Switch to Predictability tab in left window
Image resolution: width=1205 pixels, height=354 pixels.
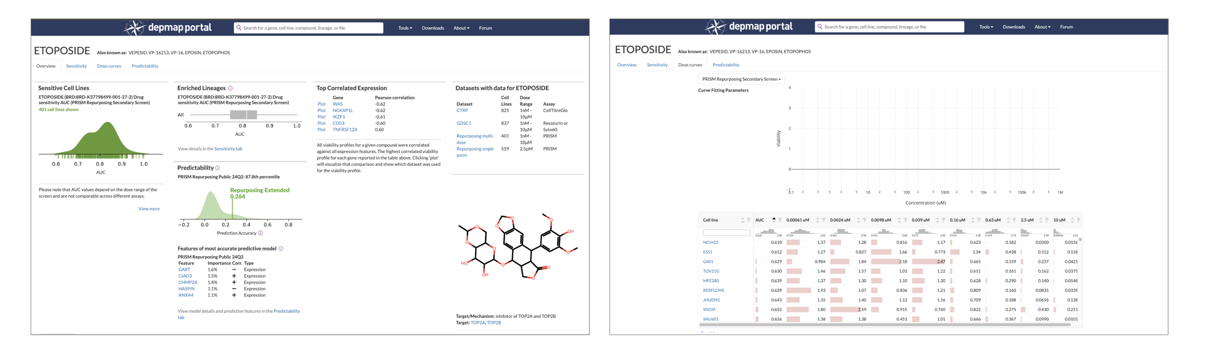[x=145, y=66]
